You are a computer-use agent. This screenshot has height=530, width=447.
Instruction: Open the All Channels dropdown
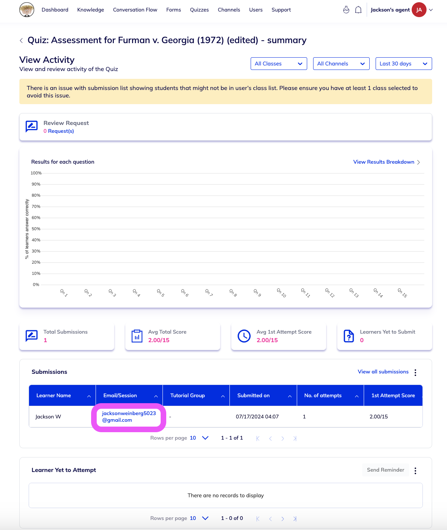coord(341,64)
